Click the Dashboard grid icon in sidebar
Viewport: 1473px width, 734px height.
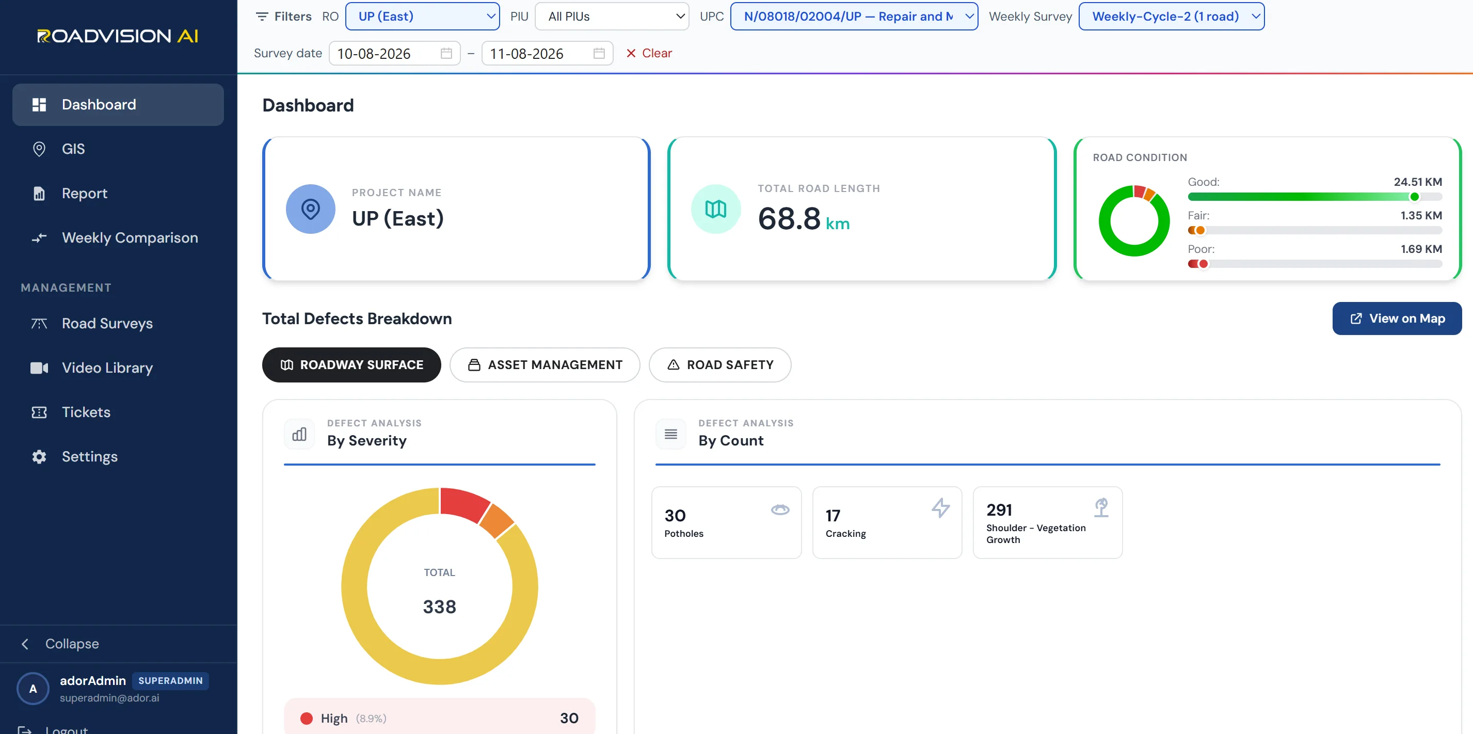(x=39, y=105)
